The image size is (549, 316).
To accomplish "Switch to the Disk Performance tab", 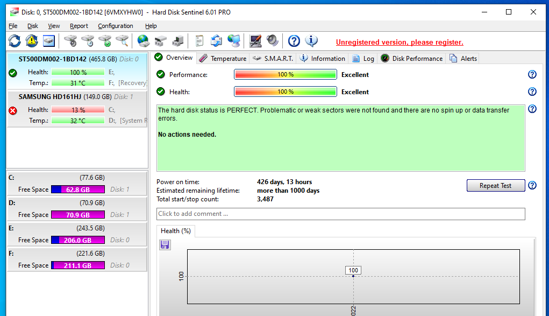I will tap(411, 58).
